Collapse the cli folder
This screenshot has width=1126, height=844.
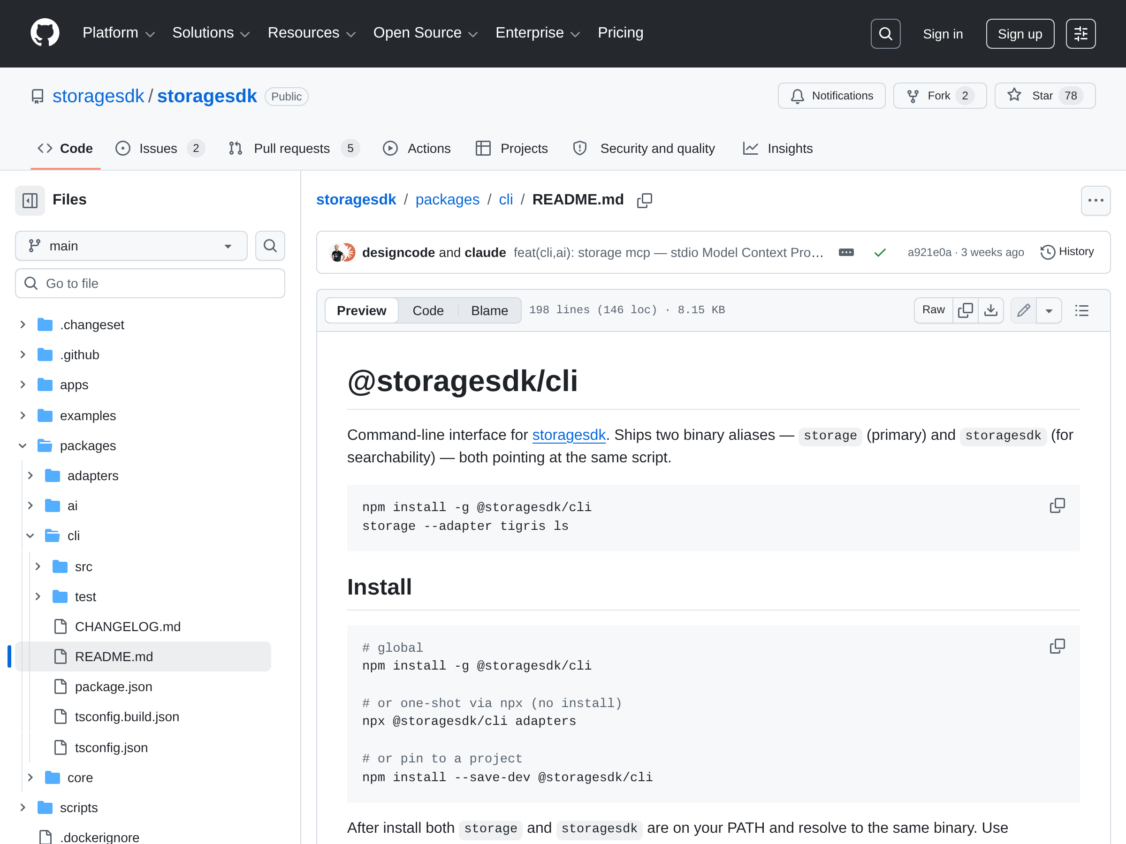(30, 535)
